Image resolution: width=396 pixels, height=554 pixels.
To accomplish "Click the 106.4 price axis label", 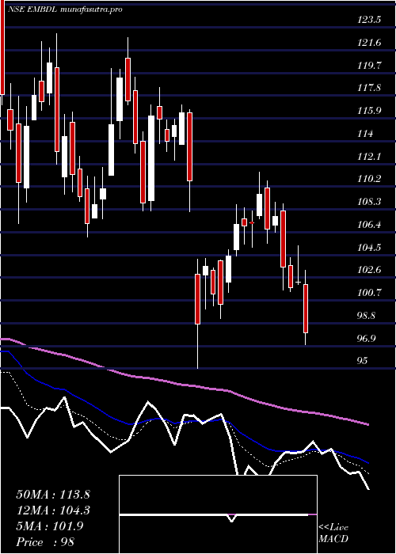I will click(x=369, y=224).
